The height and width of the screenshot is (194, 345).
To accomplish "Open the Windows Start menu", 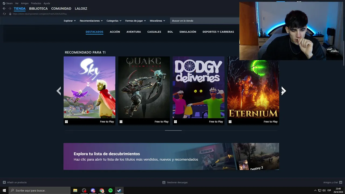I will [4, 190].
